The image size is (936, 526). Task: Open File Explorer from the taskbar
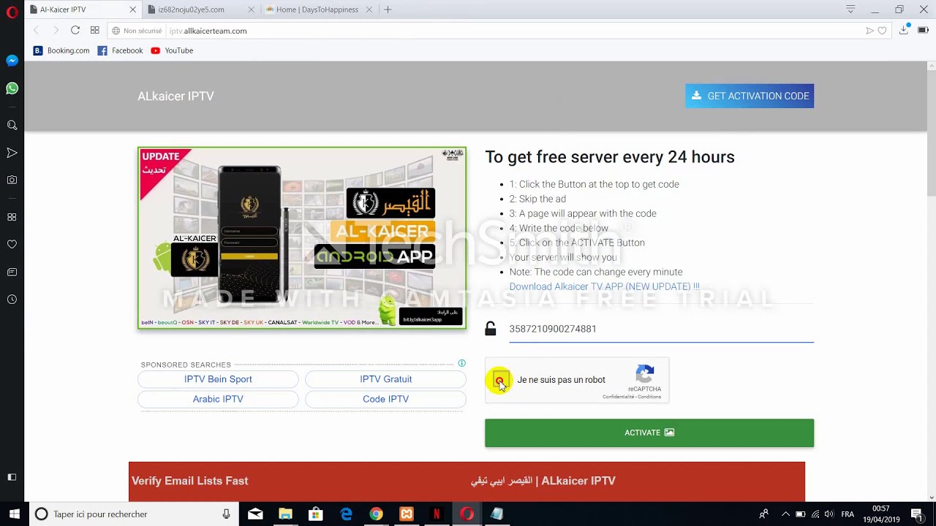coord(285,514)
